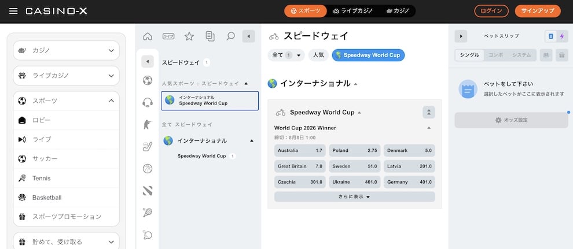This screenshot has height=249, width=573.
Task: Select the システム bet tab
Action: tap(521, 55)
